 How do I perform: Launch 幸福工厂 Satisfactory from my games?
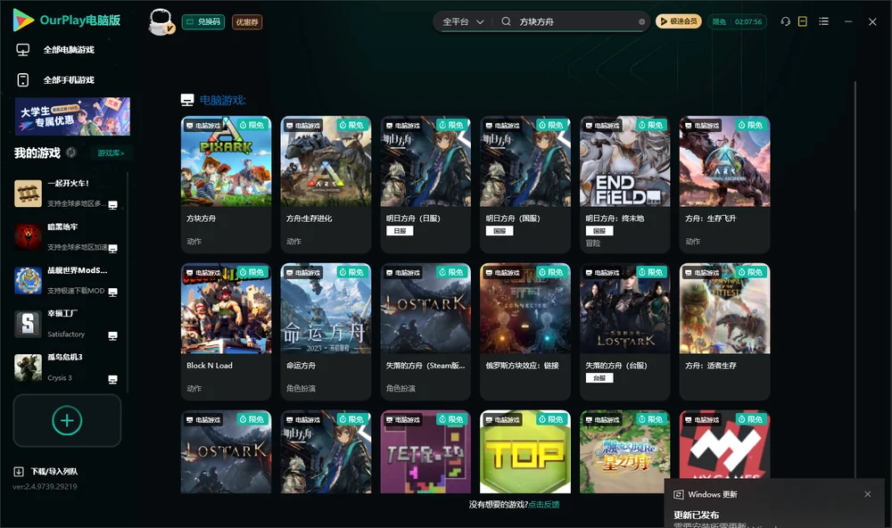pos(67,324)
